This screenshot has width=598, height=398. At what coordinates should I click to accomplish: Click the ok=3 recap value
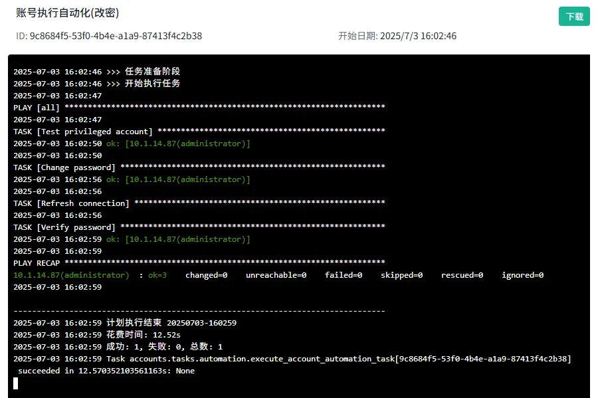click(157, 275)
